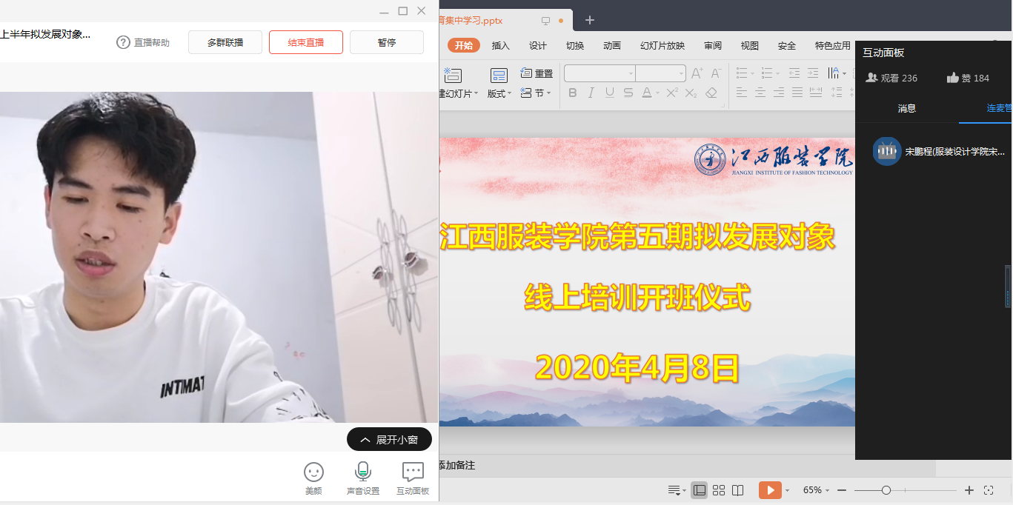Image resolution: width=1013 pixels, height=505 pixels.
Task: Expand the 65% zoom level dropdown
Action: (816, 490)
